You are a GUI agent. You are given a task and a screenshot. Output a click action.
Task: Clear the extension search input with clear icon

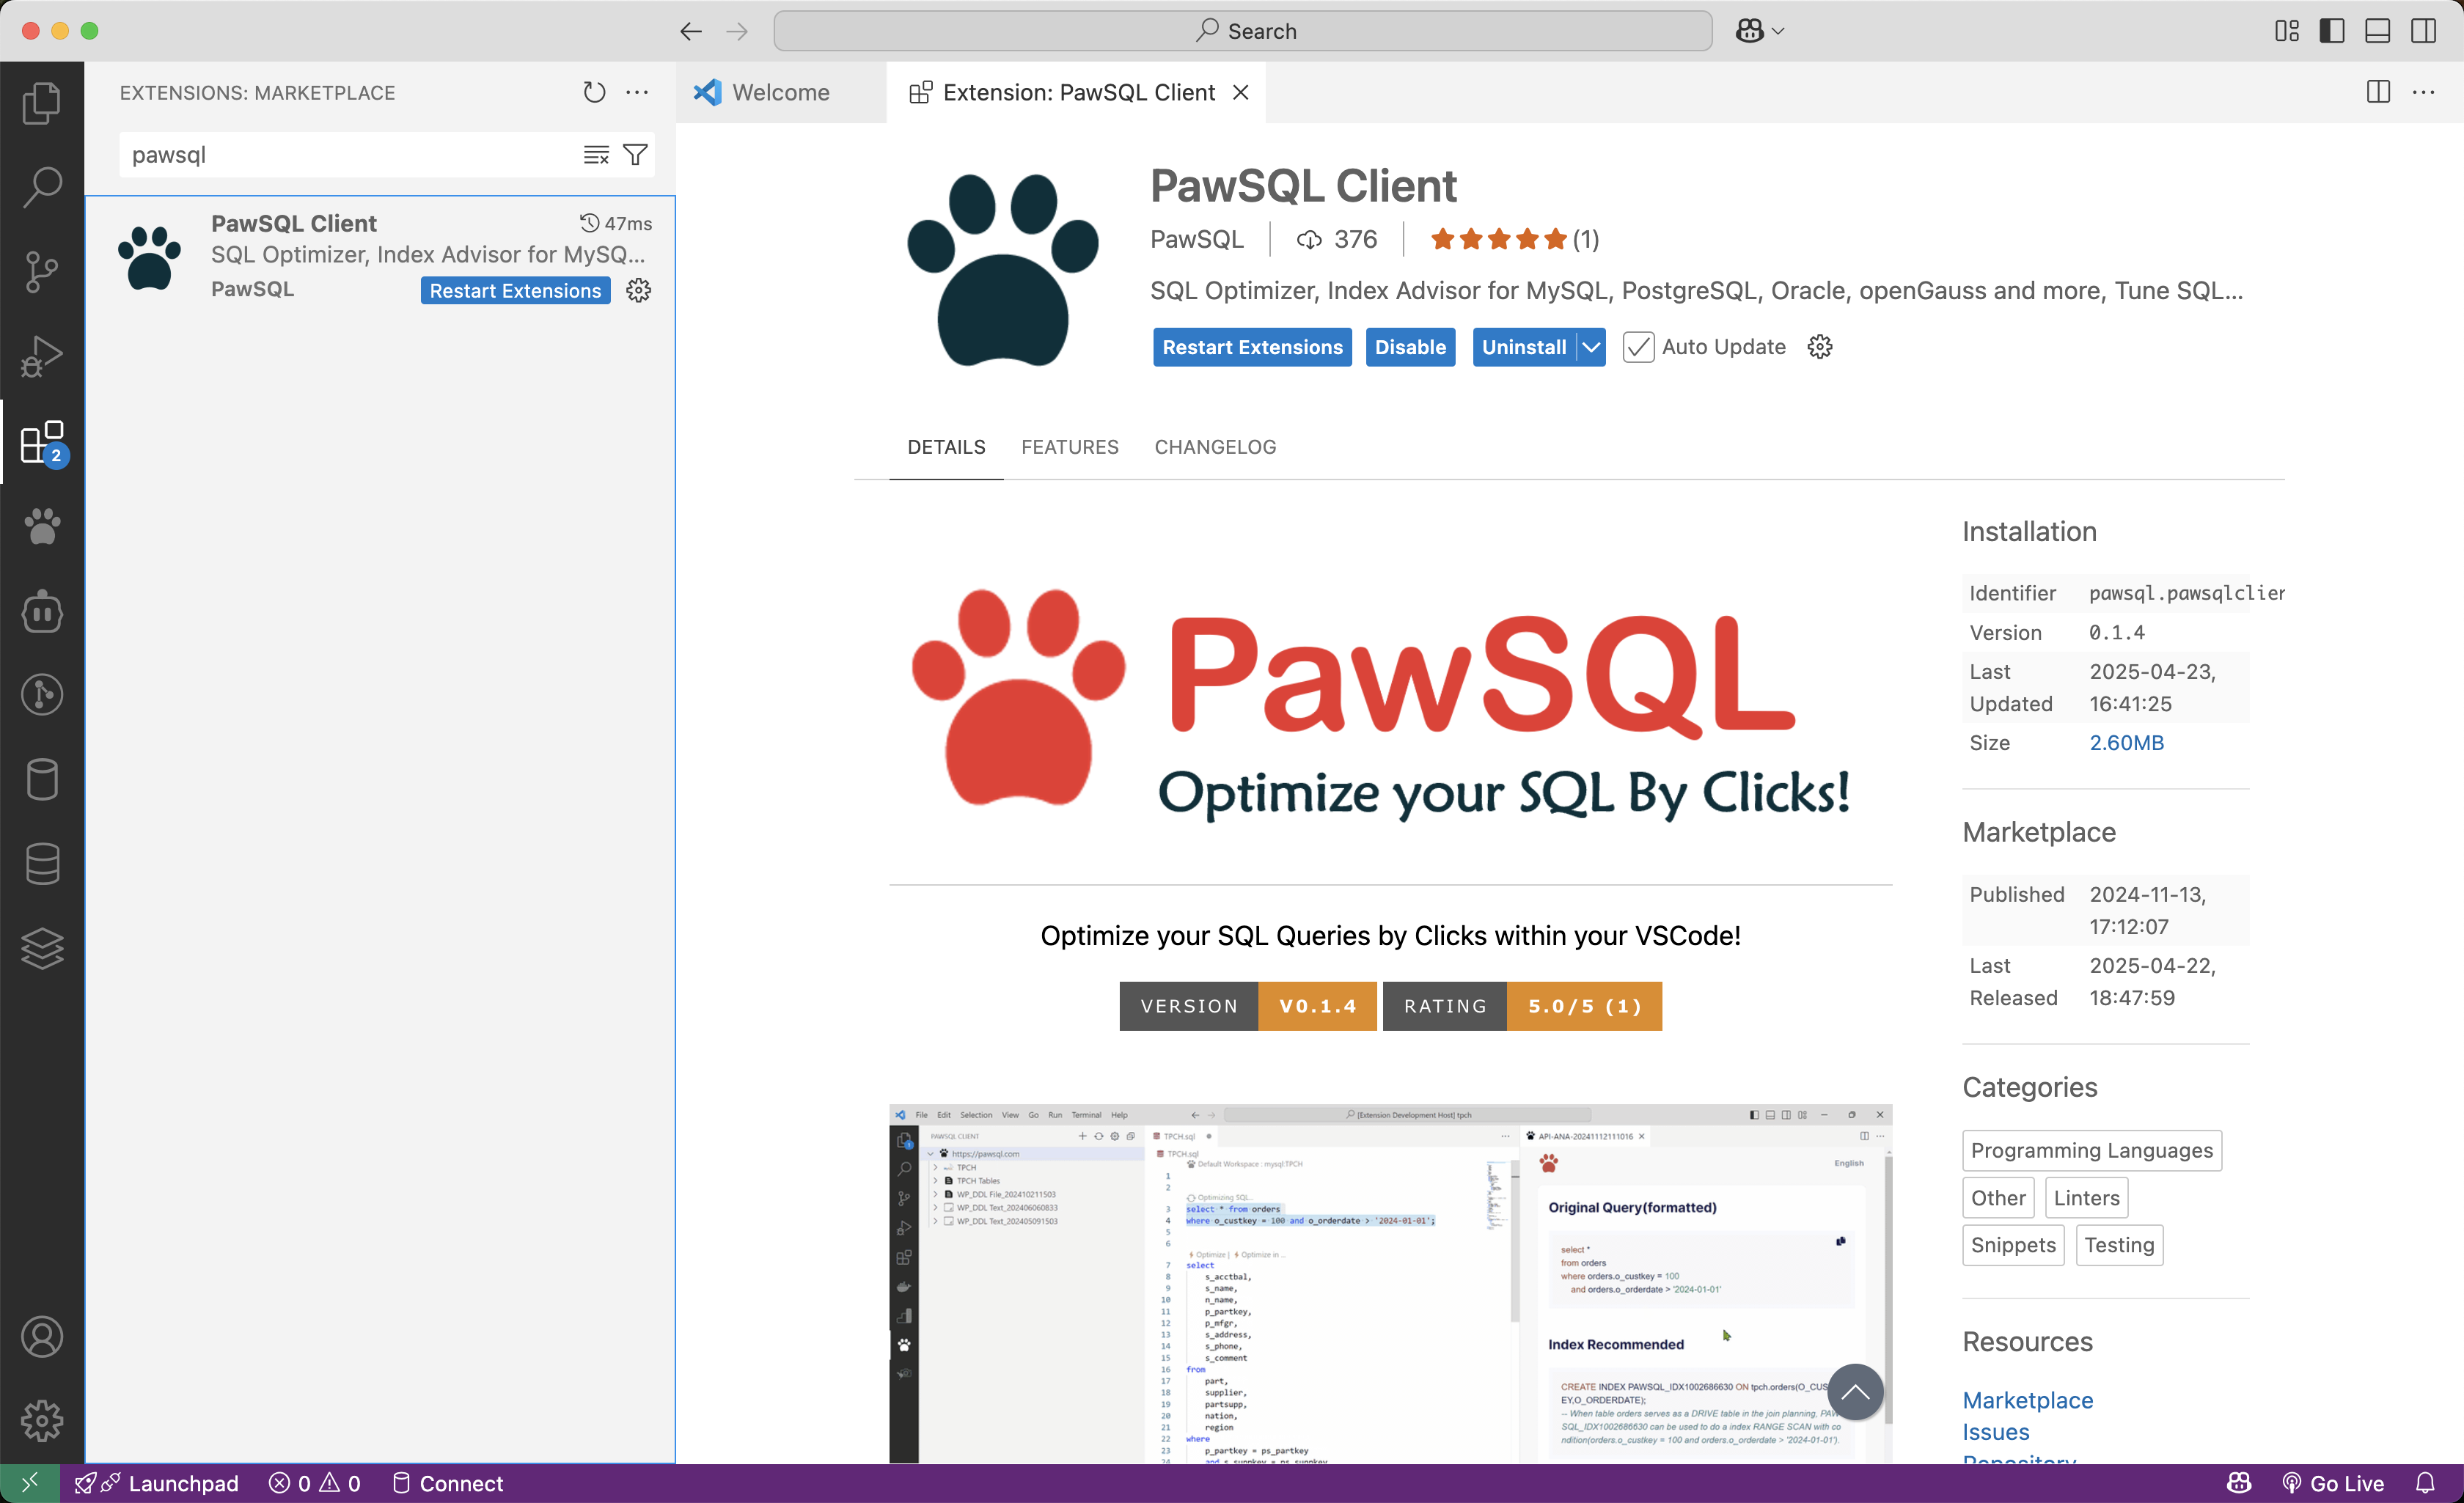[x=596, y=154]
